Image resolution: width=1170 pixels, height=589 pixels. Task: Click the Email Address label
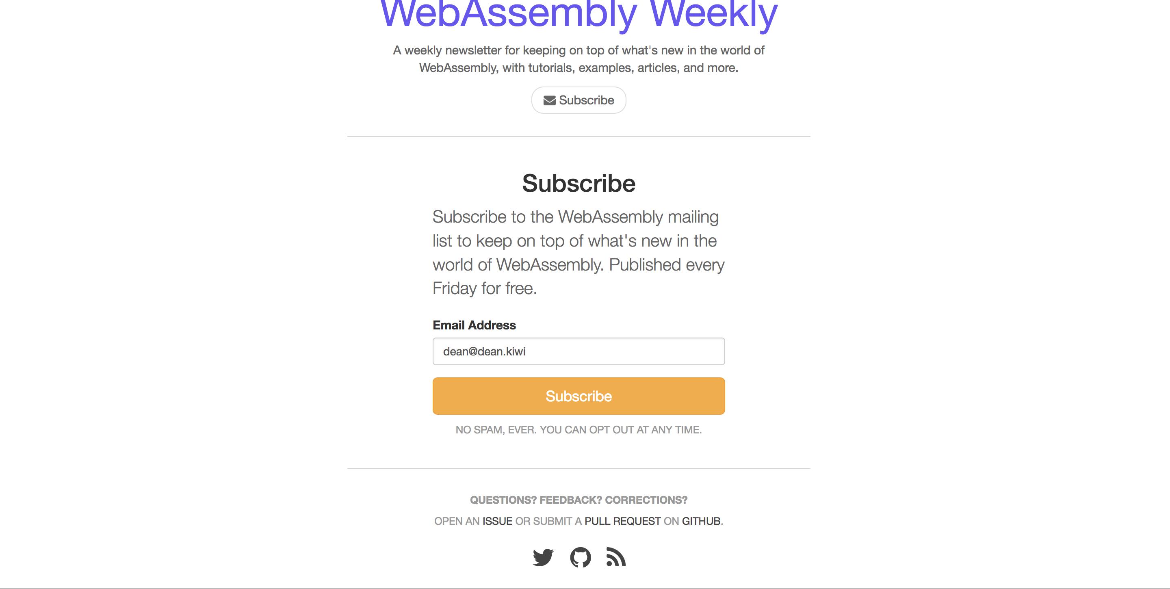click(x=474, y=325)
